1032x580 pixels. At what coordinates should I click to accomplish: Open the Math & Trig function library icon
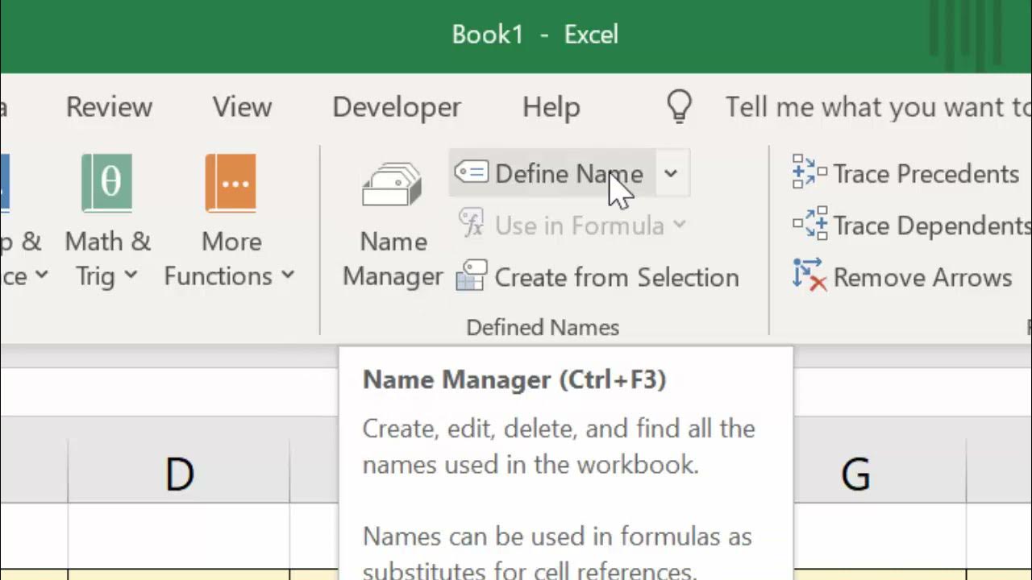[106, 184]
